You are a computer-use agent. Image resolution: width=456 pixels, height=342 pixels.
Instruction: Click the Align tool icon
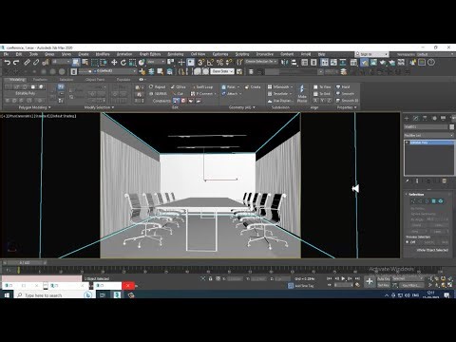(x=294, y=63)
